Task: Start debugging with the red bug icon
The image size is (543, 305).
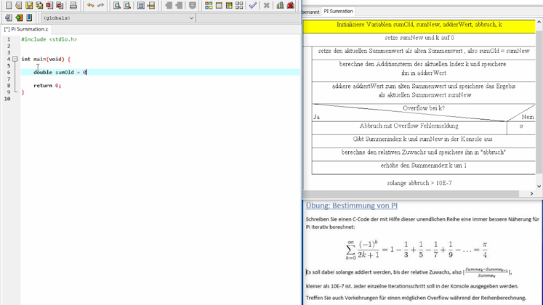Action: 291,6
